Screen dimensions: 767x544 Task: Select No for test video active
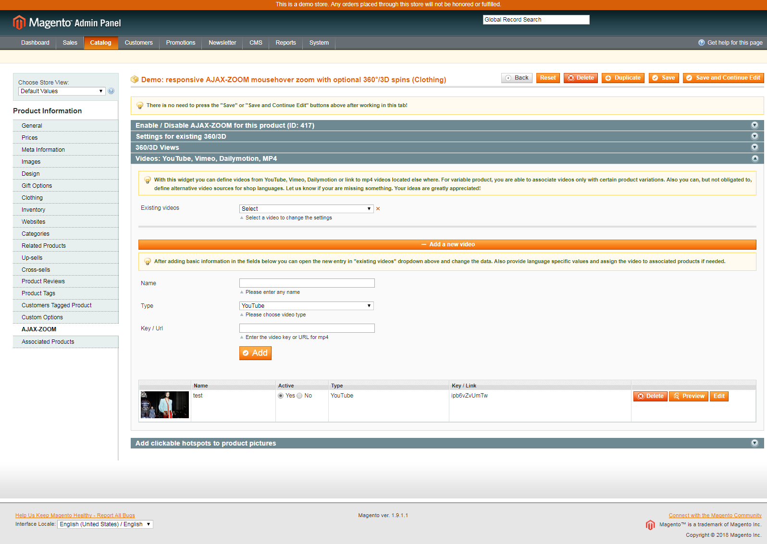[299, 396]
